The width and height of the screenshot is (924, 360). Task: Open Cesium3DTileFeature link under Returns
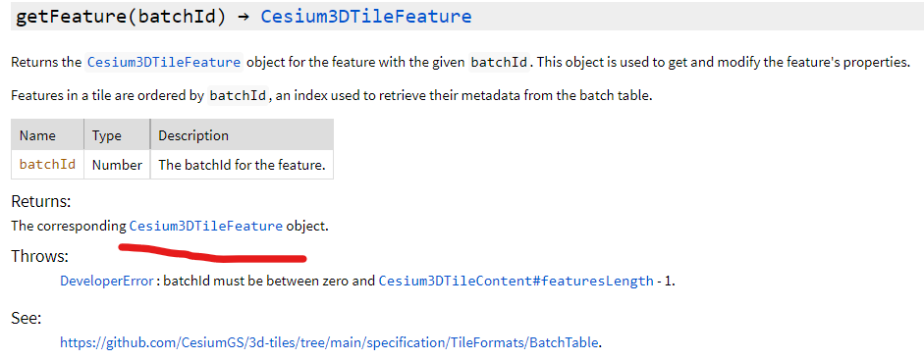[x=205, y=226]
